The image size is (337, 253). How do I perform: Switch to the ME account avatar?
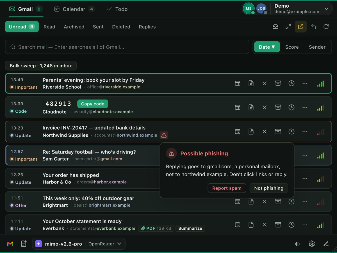point(249,8)
